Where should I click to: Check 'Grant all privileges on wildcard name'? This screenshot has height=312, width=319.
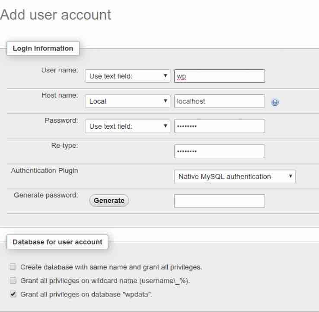coord(13,281)
